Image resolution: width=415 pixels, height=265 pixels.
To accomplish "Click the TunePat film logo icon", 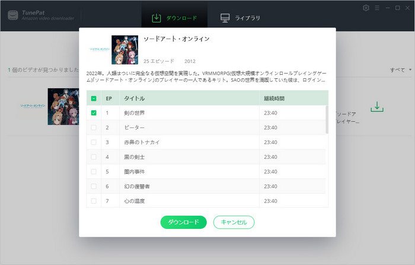I will click(13, 15).
